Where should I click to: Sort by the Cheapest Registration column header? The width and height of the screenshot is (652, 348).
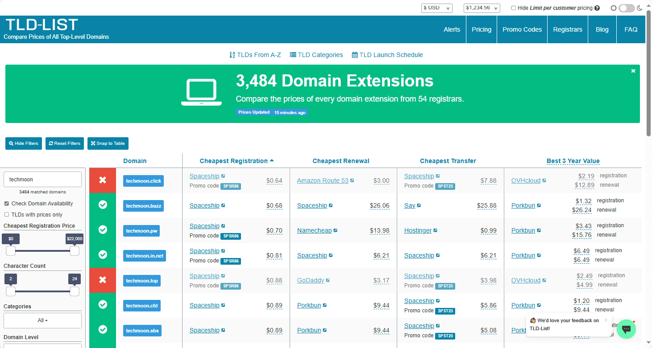pos(237,161)
